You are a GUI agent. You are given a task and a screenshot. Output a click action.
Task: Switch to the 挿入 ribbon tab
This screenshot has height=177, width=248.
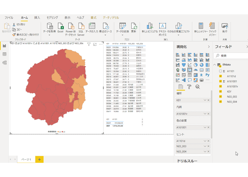pos(37,17)
